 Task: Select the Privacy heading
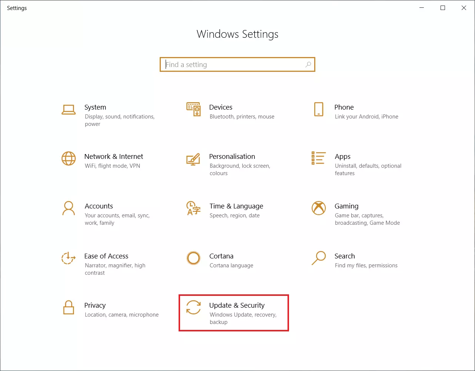95,305
